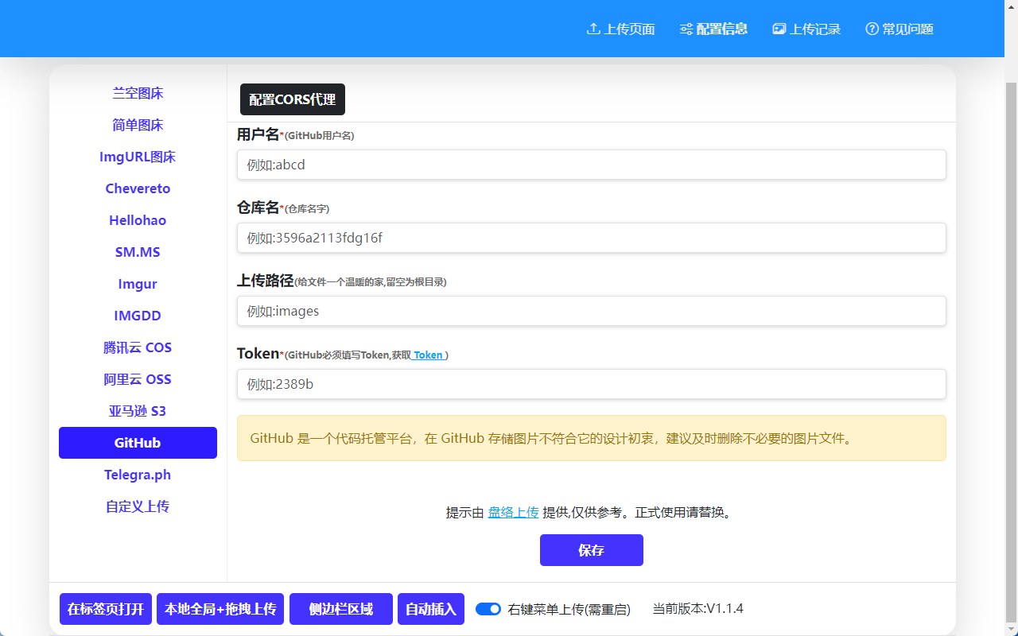Open the Token acquisition link

click(428, 355)
